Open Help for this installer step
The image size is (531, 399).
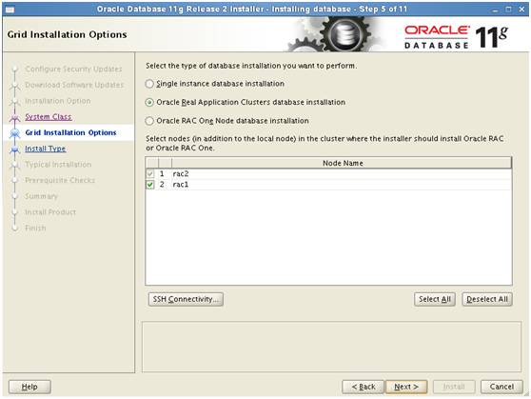[x=29, y=387]
